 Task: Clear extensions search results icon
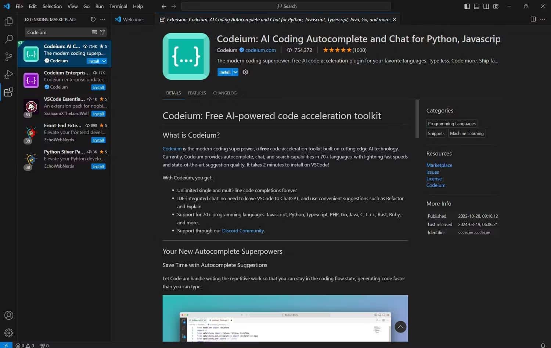point(94,32)
